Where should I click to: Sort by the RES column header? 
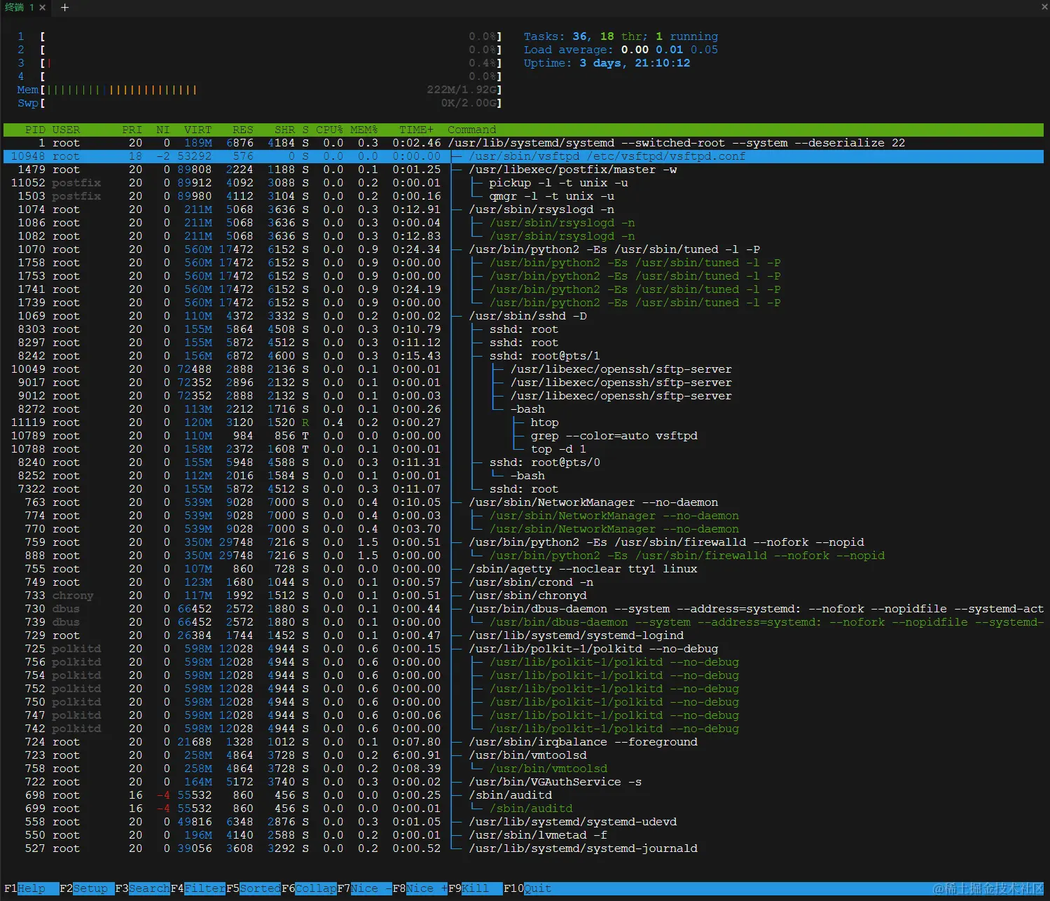[243, 130]
